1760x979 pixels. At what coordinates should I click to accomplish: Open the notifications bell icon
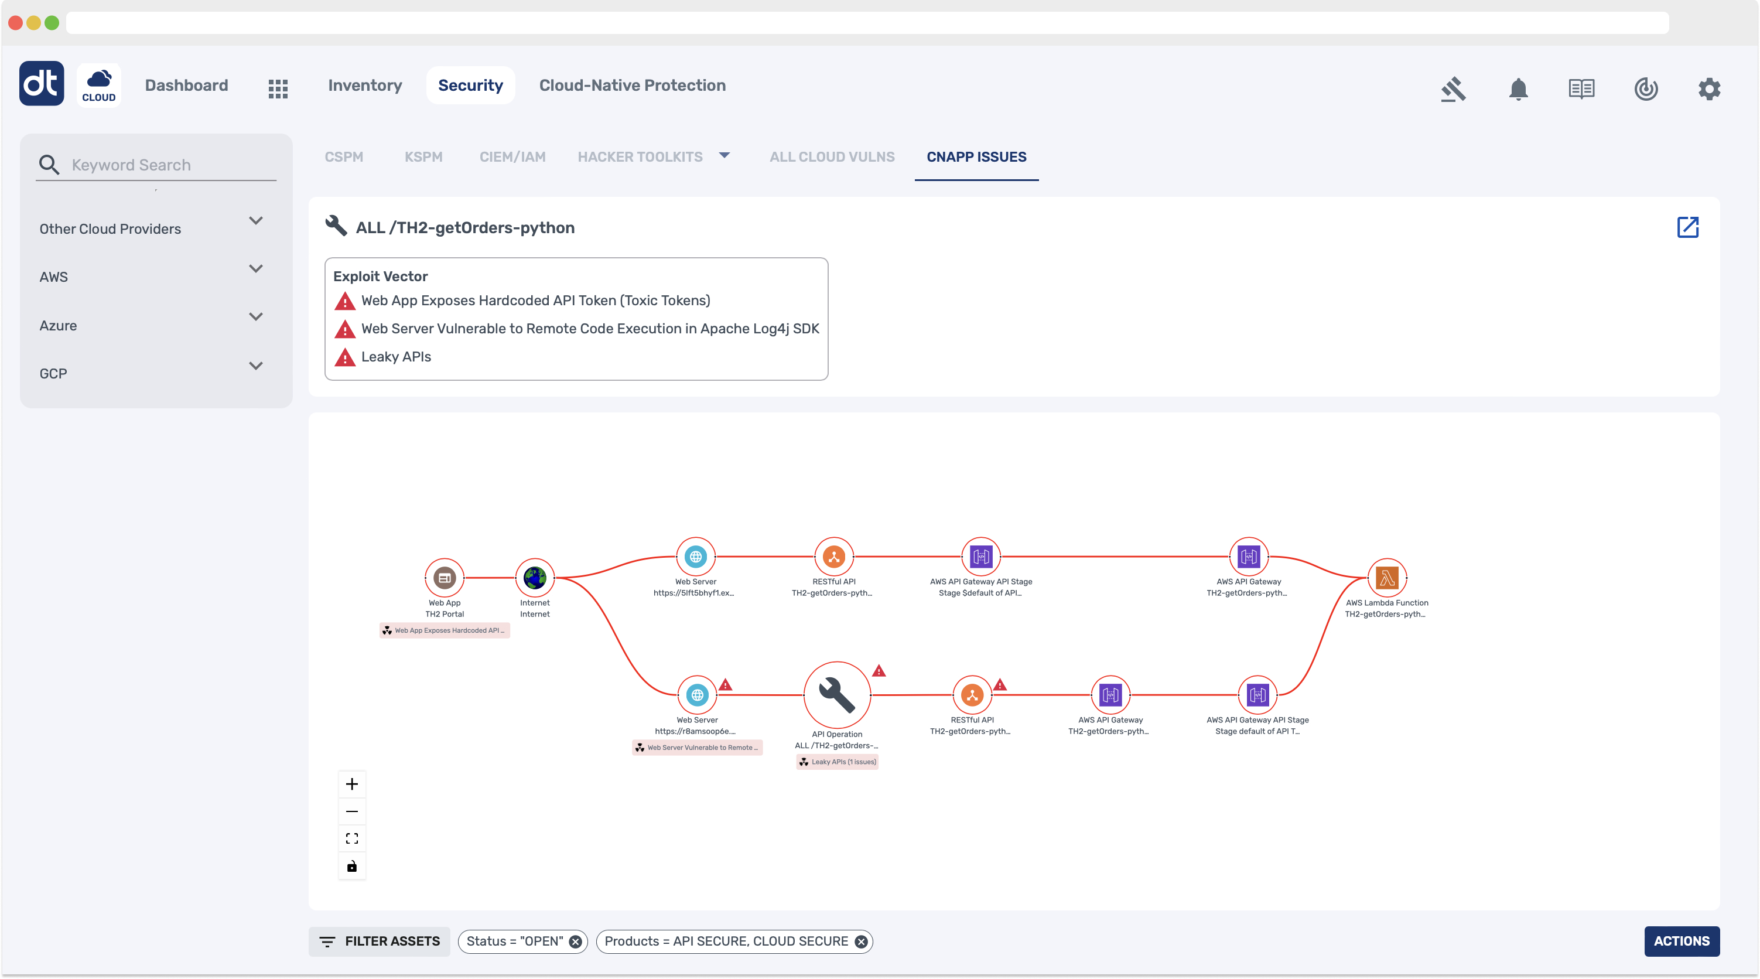pyautogui.click(x=1518, y=89)
